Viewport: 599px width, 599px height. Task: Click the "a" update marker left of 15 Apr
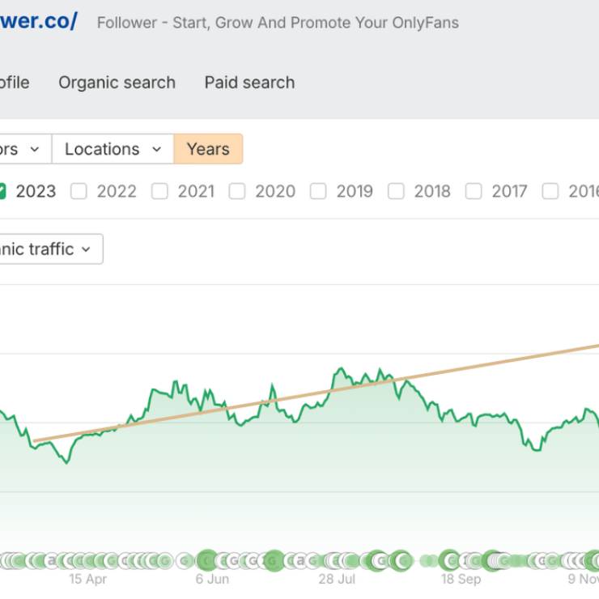tap(51, 561)
